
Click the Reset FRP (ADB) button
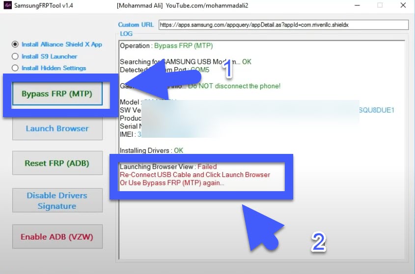[x=57, y=163]
